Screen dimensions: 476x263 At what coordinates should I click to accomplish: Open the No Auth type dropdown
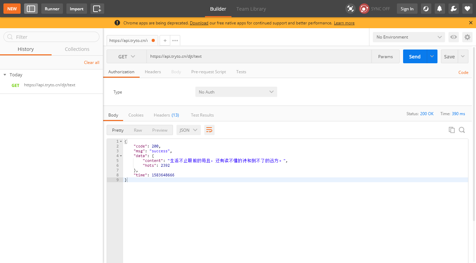pos(236,92)
